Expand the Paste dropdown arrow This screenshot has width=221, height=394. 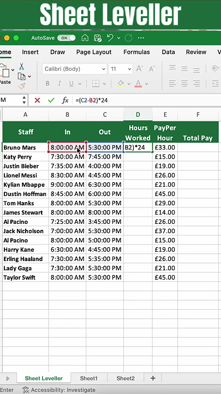(x=13, y=69)
